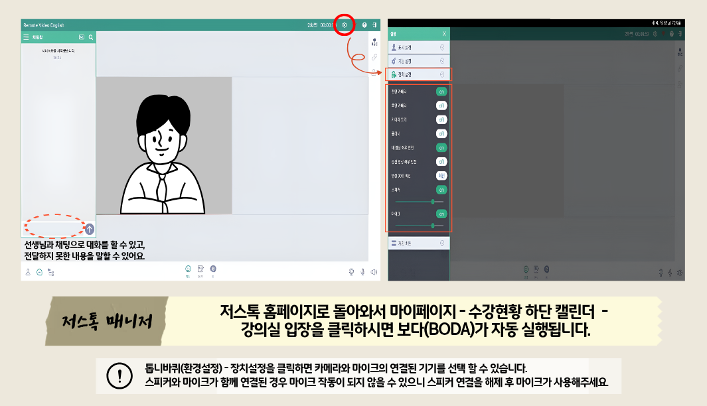The height and width of the screenshot is (406, 707).
Task: Select the smiley face tab in bottom toolbar
Action: (189, 269)
